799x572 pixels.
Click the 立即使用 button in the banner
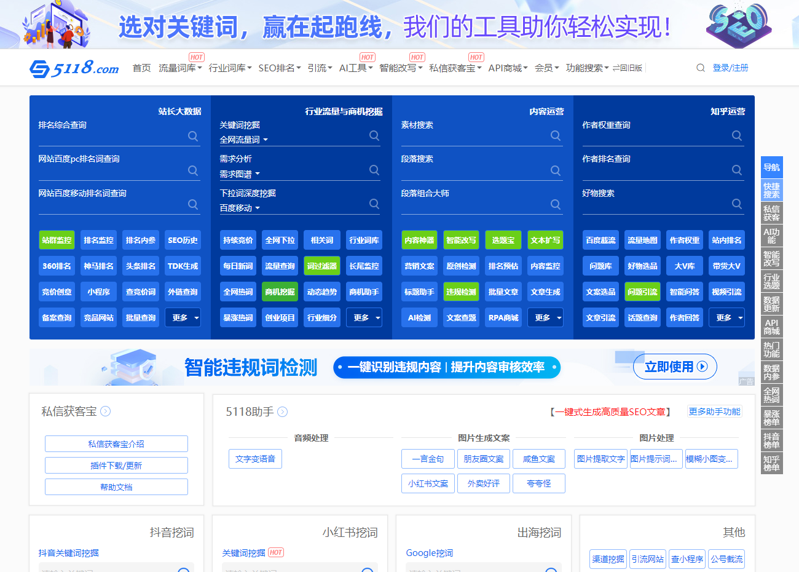(675, 367)
